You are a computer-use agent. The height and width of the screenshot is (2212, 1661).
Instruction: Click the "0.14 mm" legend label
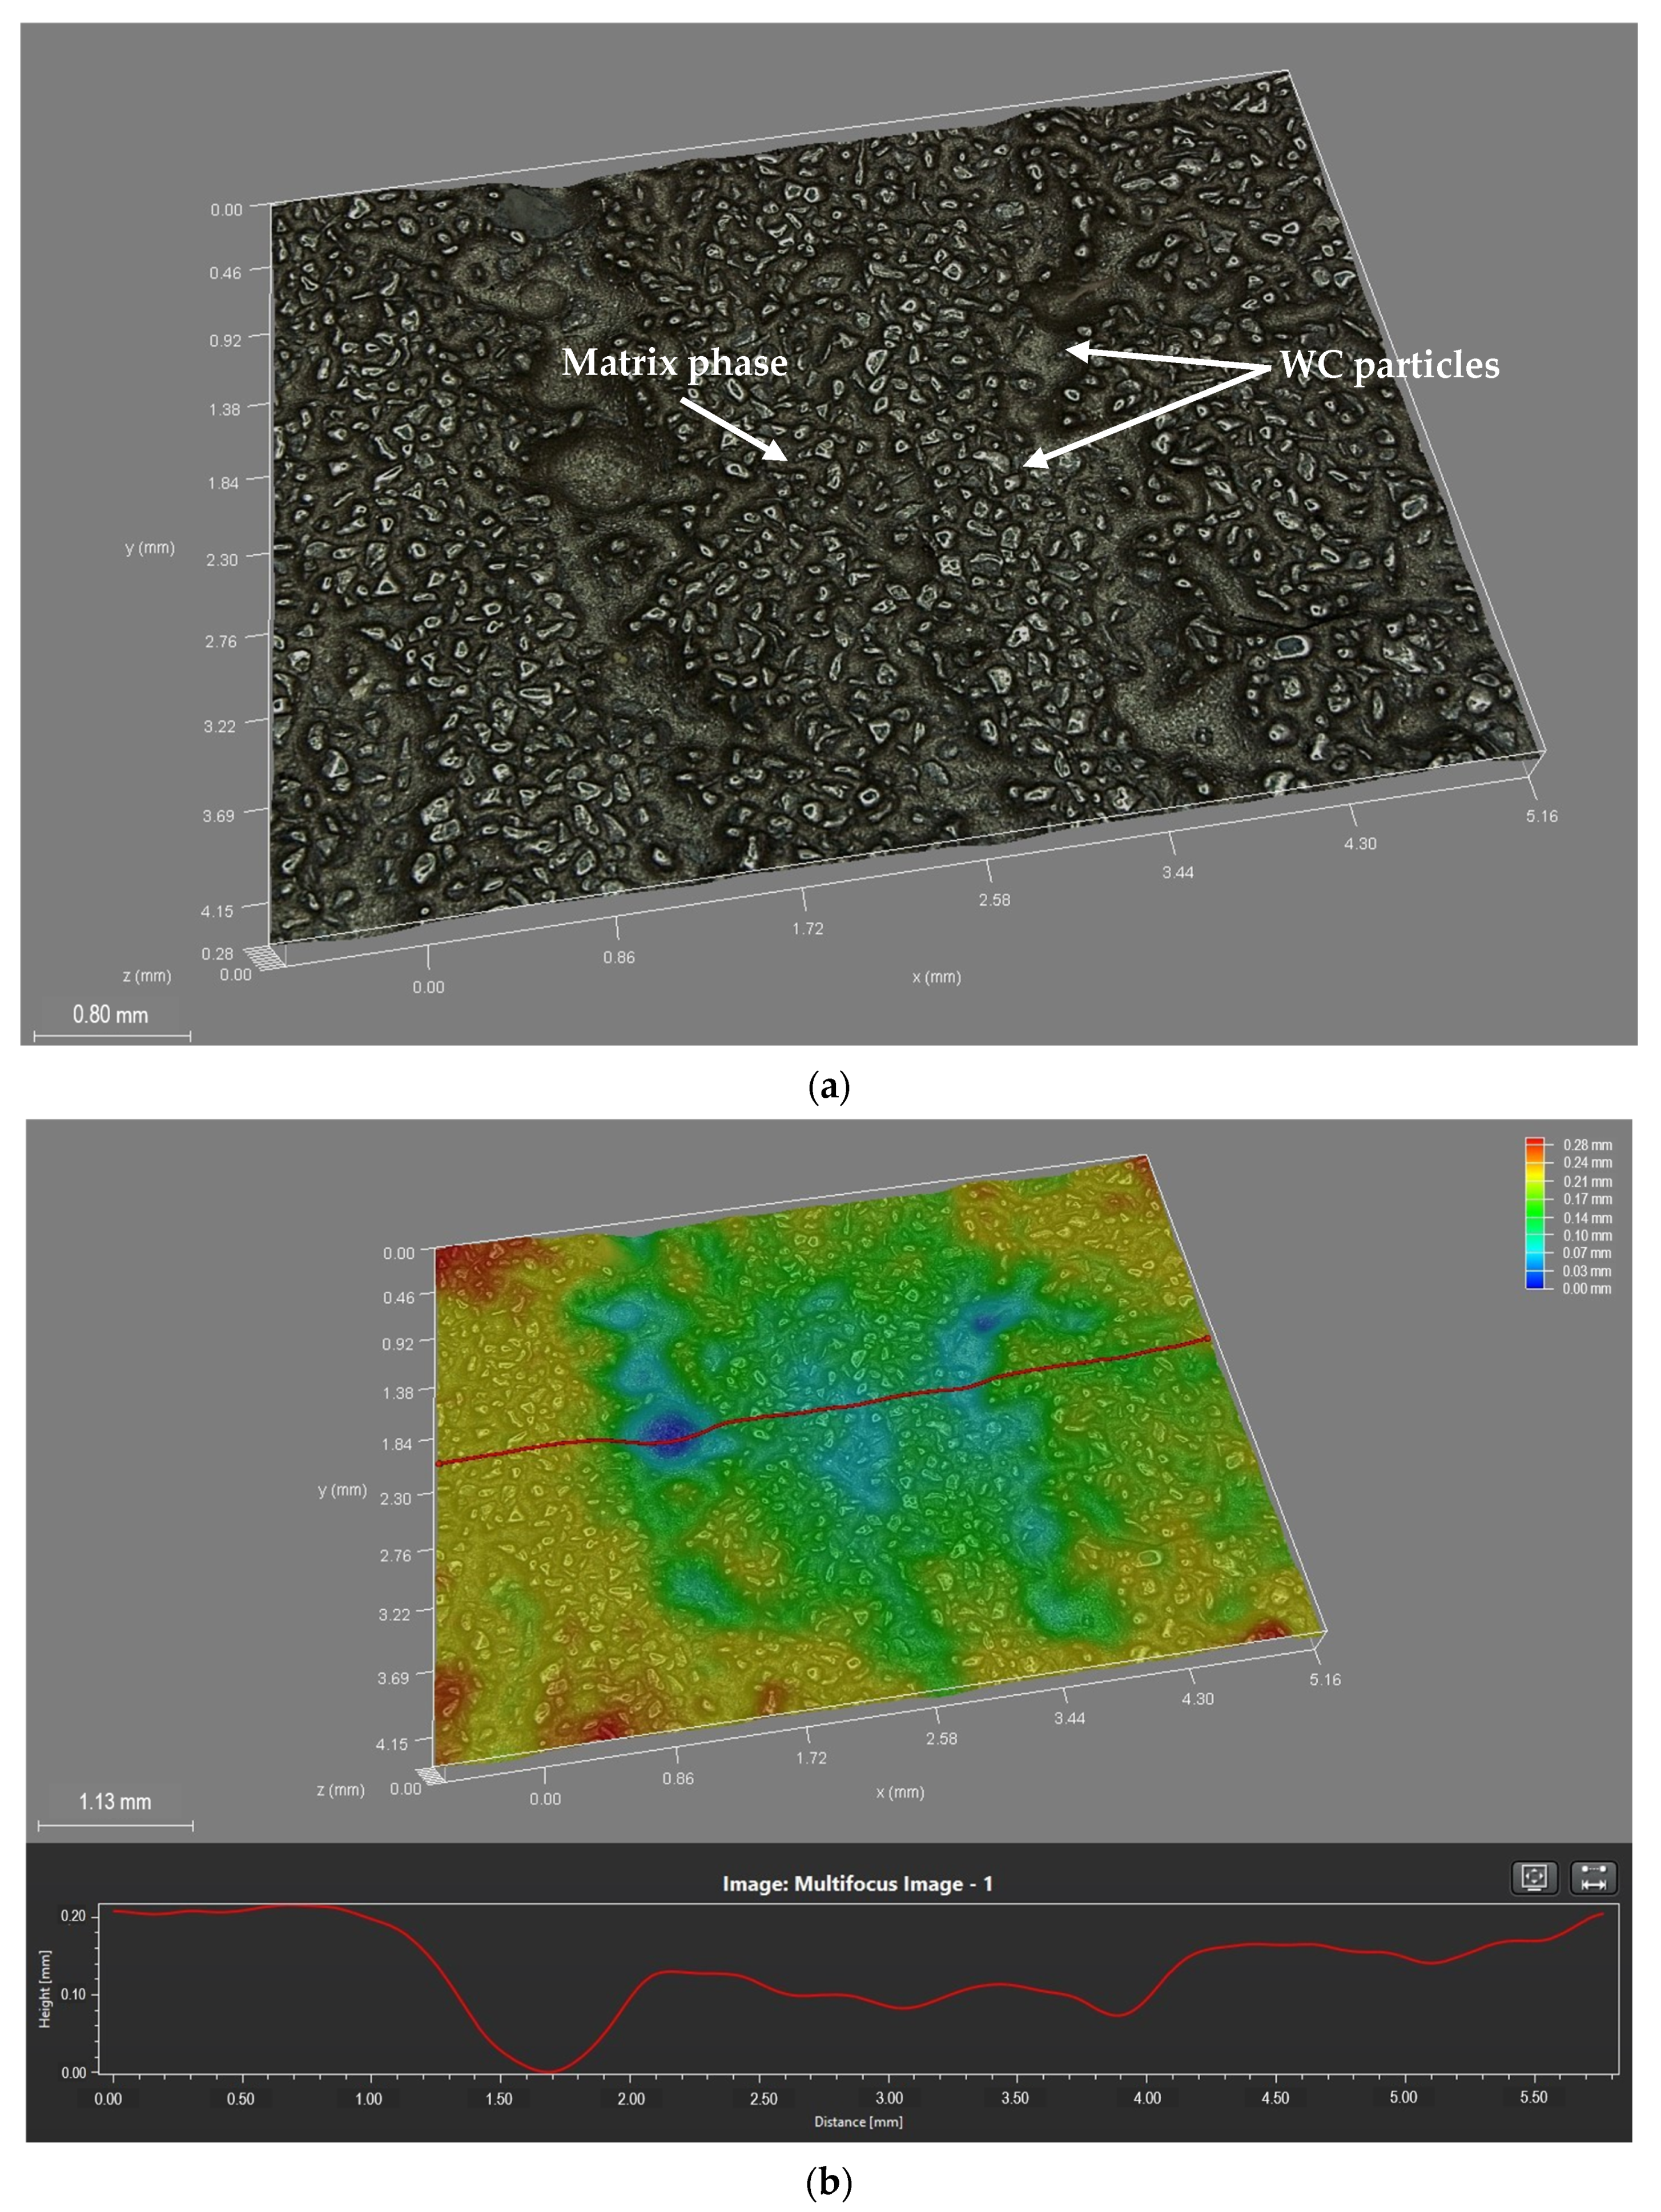coord(1587,1218)
